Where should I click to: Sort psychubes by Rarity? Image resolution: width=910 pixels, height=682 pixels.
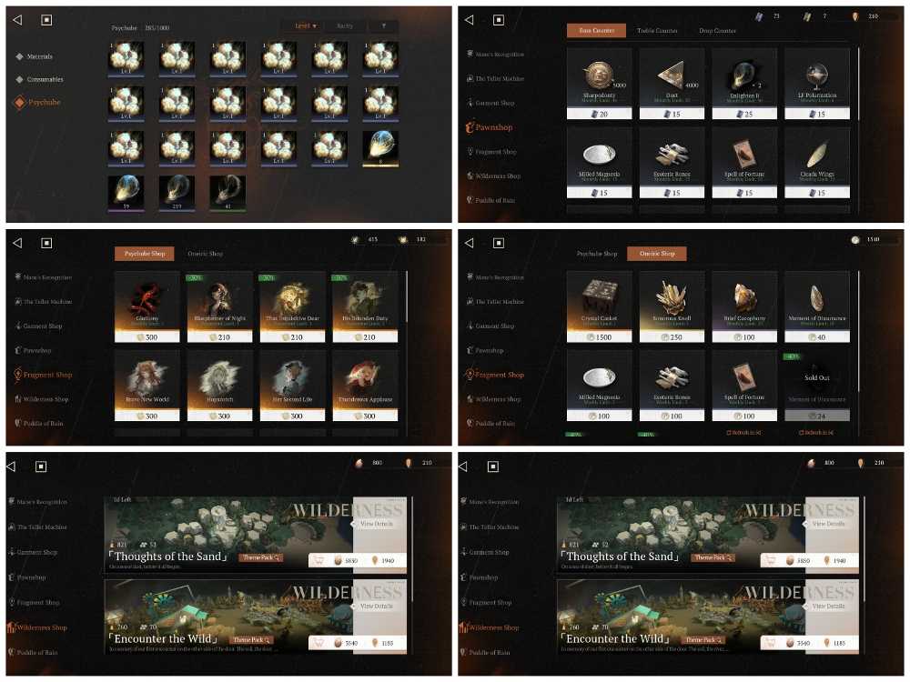click(x=345, y=26)
